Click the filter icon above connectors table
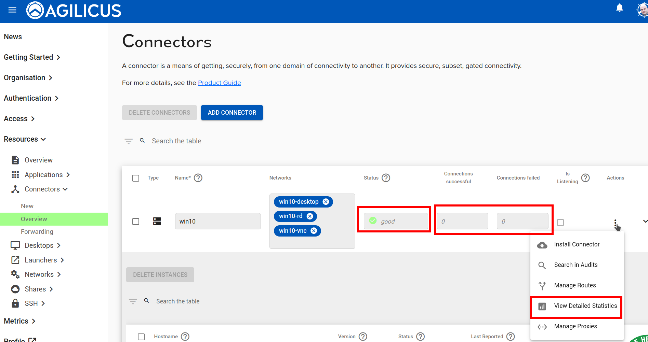648x342 pixels. [x=129, y=141]
